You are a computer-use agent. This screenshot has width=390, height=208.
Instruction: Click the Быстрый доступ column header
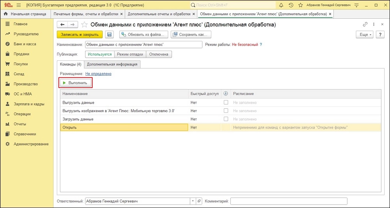tap(205, 93)
